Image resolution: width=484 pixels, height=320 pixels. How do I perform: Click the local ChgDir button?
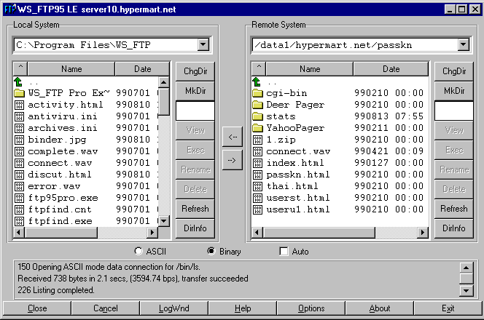195,71
